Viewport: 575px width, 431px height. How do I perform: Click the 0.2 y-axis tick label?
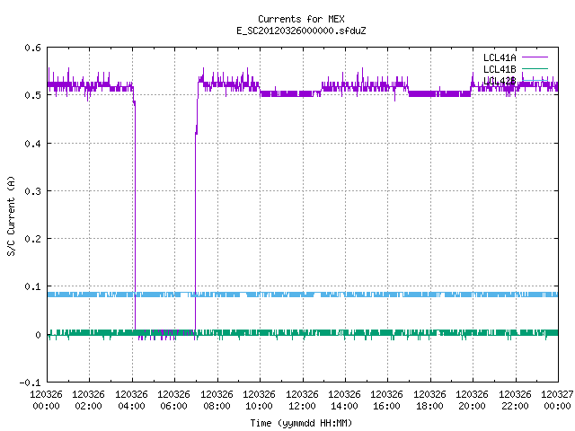(32, 239)
